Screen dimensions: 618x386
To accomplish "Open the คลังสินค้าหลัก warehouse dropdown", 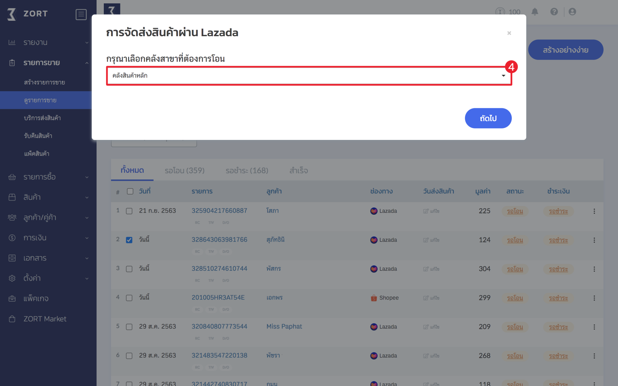I will 309,76.
